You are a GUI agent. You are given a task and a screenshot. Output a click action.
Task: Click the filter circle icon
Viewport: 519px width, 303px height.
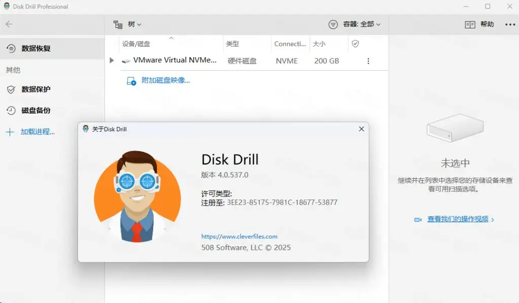pos(333,24)
